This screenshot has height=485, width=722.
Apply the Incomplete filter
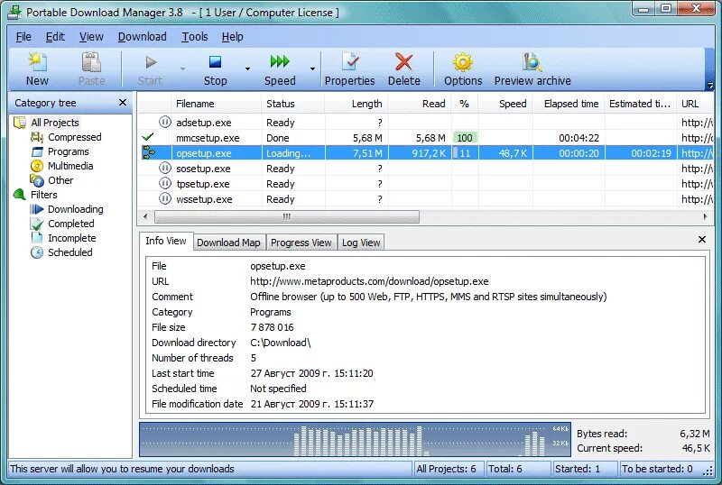72,238
